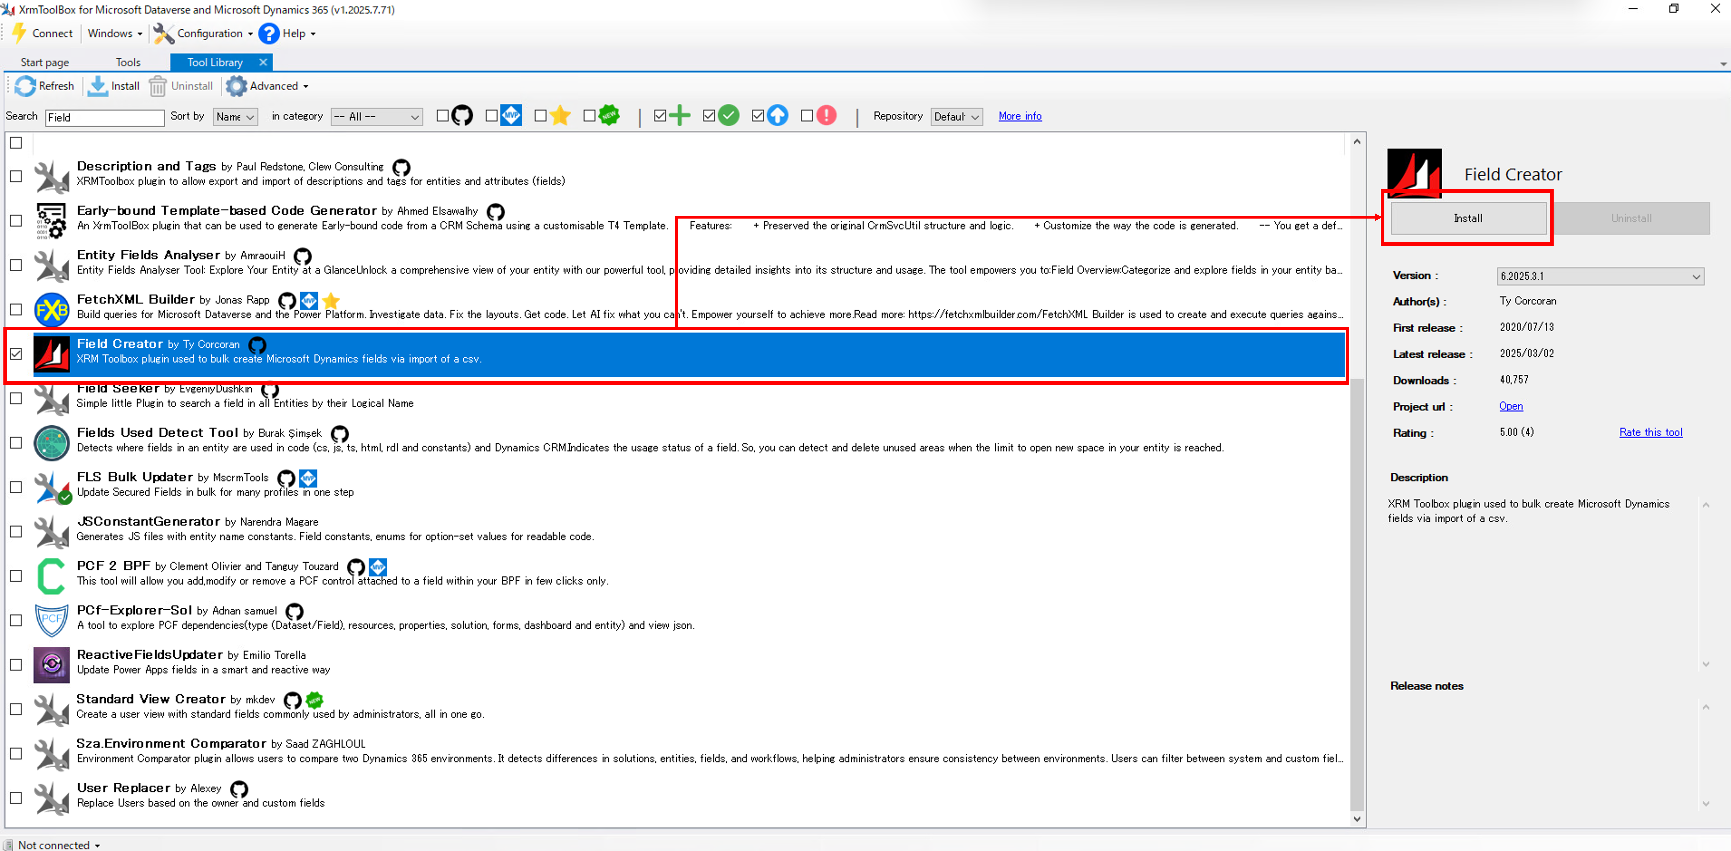
Task: Close the Tool Library tab
Action: tap(263, 62)
